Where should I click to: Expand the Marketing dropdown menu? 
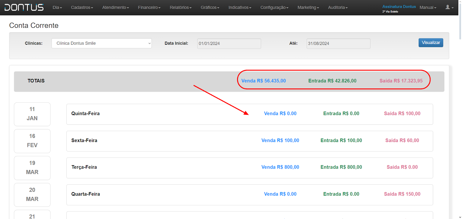308,7
